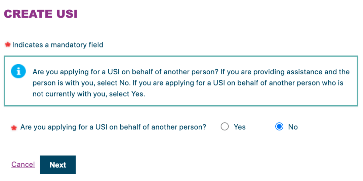Viewport: 363px width, 181px height.
Task: Click the first line of the info message
Action: click(x=191, y=72)
